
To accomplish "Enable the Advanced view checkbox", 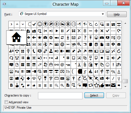I will pyautogui.click(x=6, y=102).
